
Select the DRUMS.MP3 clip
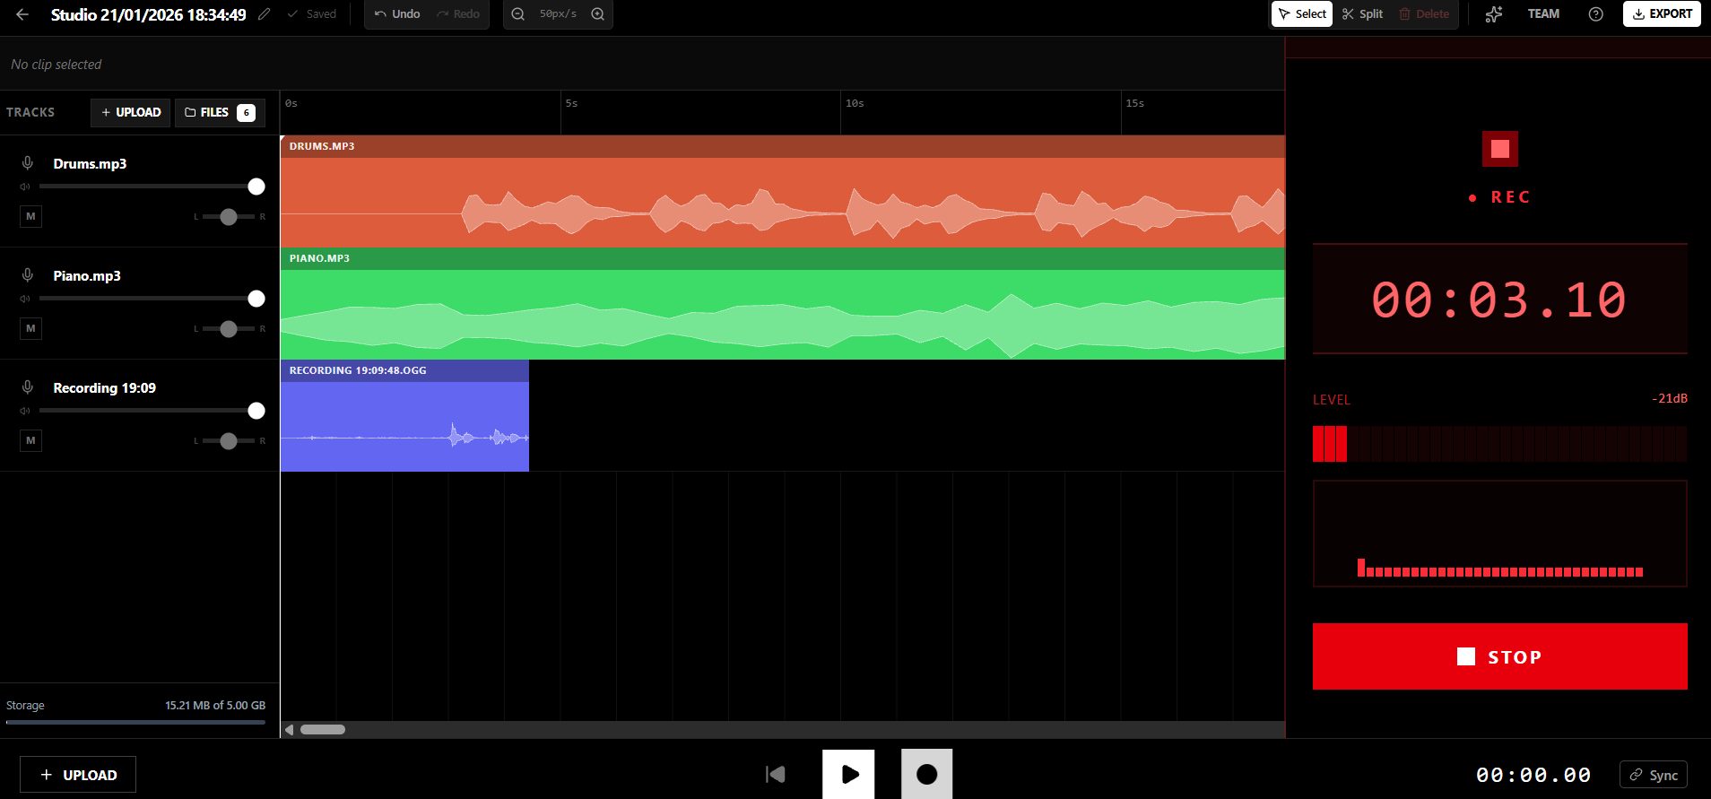coord(783,191)
